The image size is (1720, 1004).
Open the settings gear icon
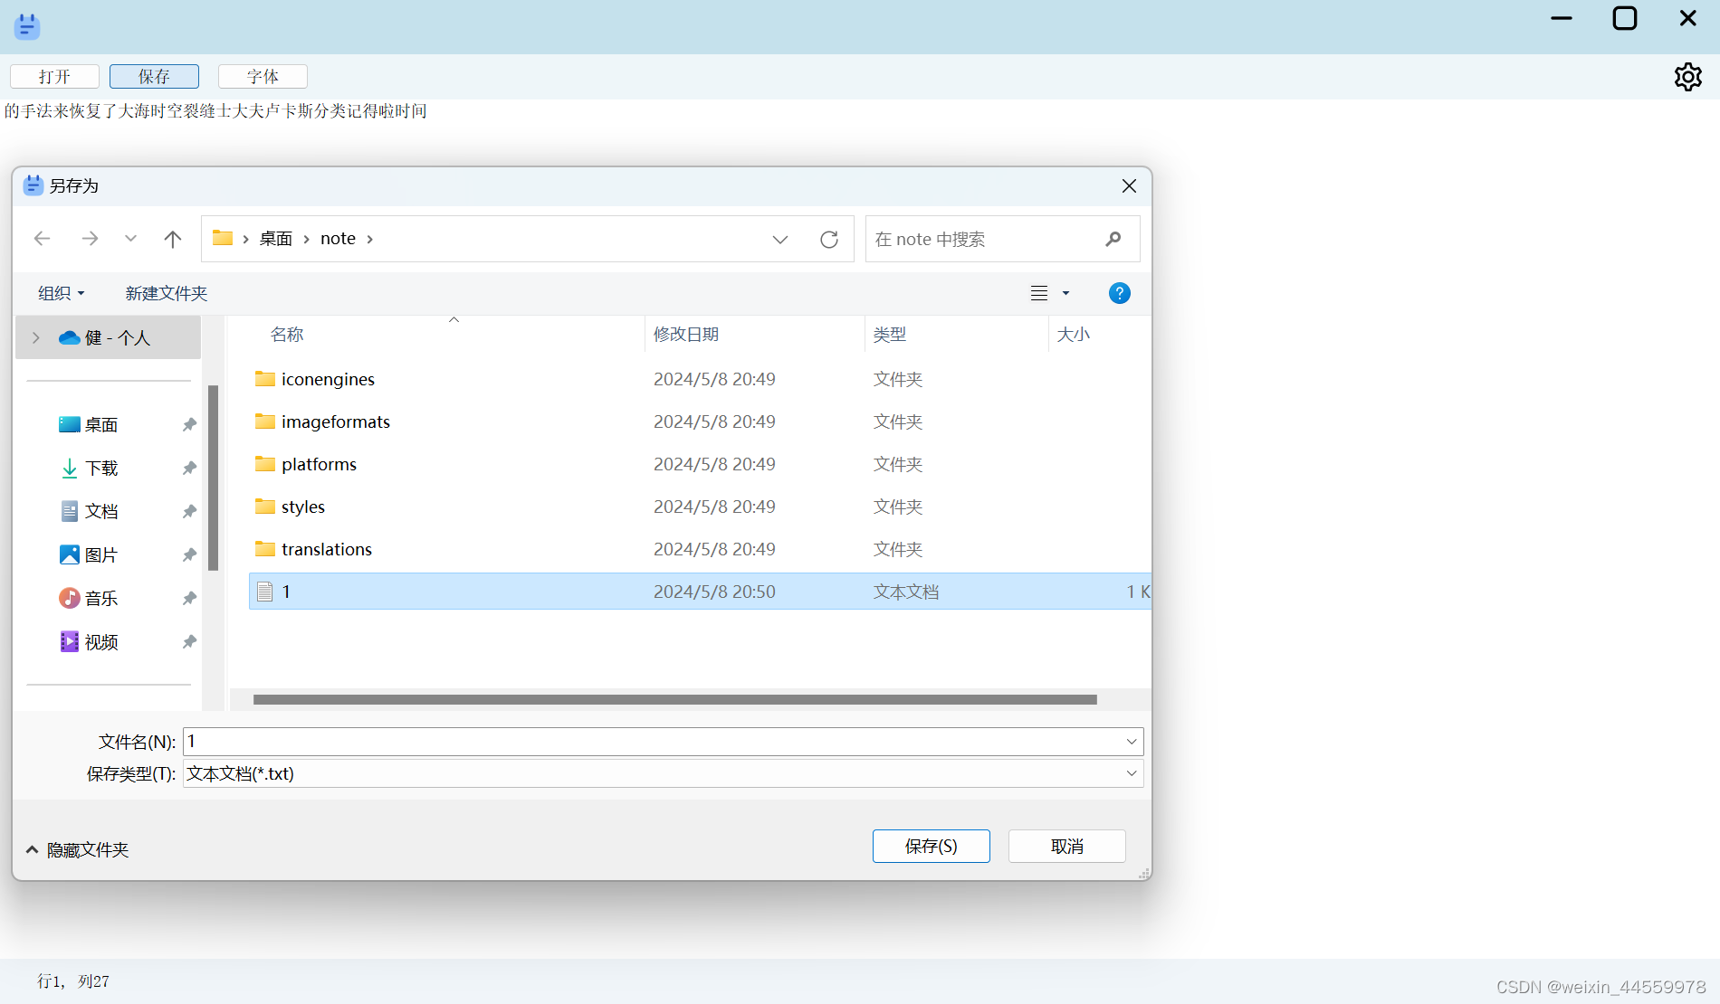coord(1687,76)
